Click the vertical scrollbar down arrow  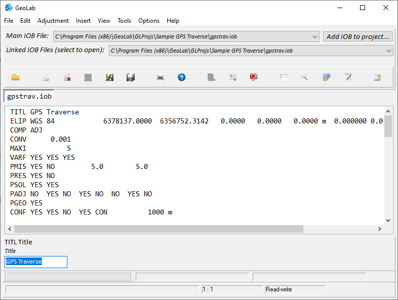click(x=388, y=221)
